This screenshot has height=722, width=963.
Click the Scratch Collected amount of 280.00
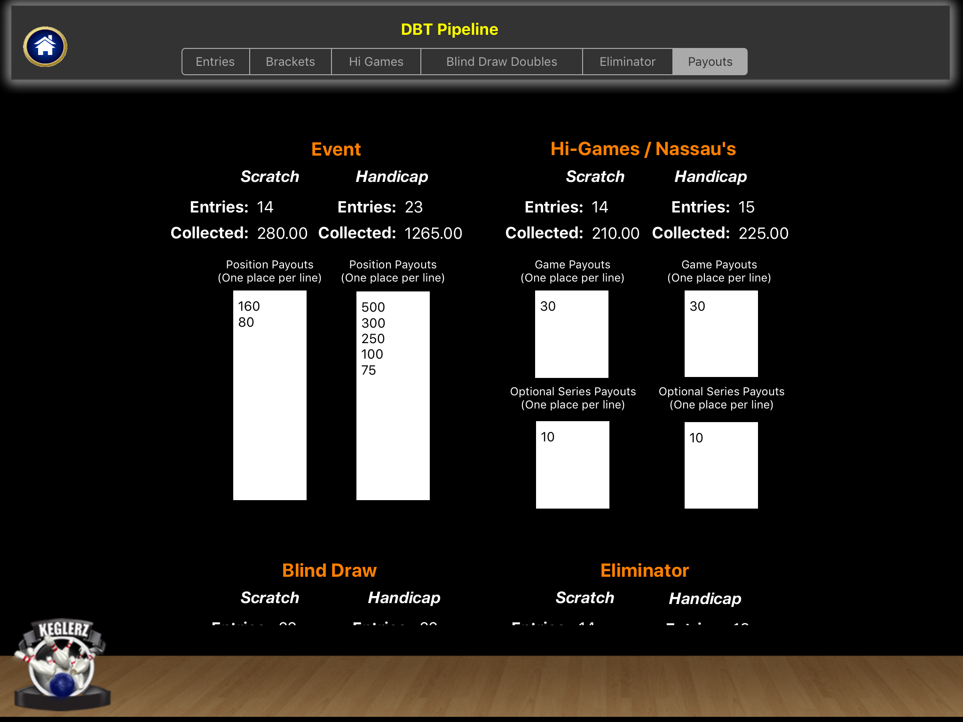pyautogui.click(x=282, y=233)
